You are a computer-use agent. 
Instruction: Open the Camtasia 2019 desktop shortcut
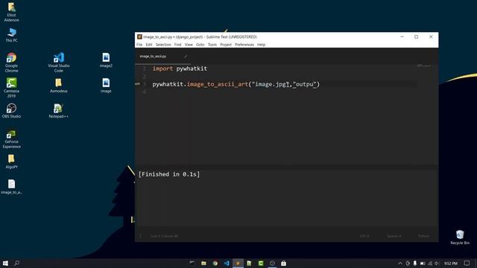[12, 88]
